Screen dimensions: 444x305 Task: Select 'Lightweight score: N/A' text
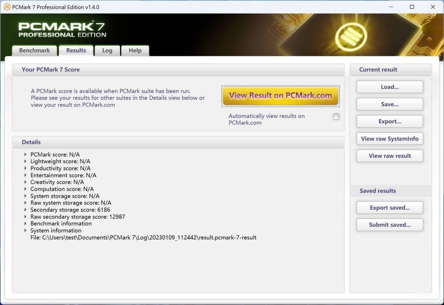(60, 161)
